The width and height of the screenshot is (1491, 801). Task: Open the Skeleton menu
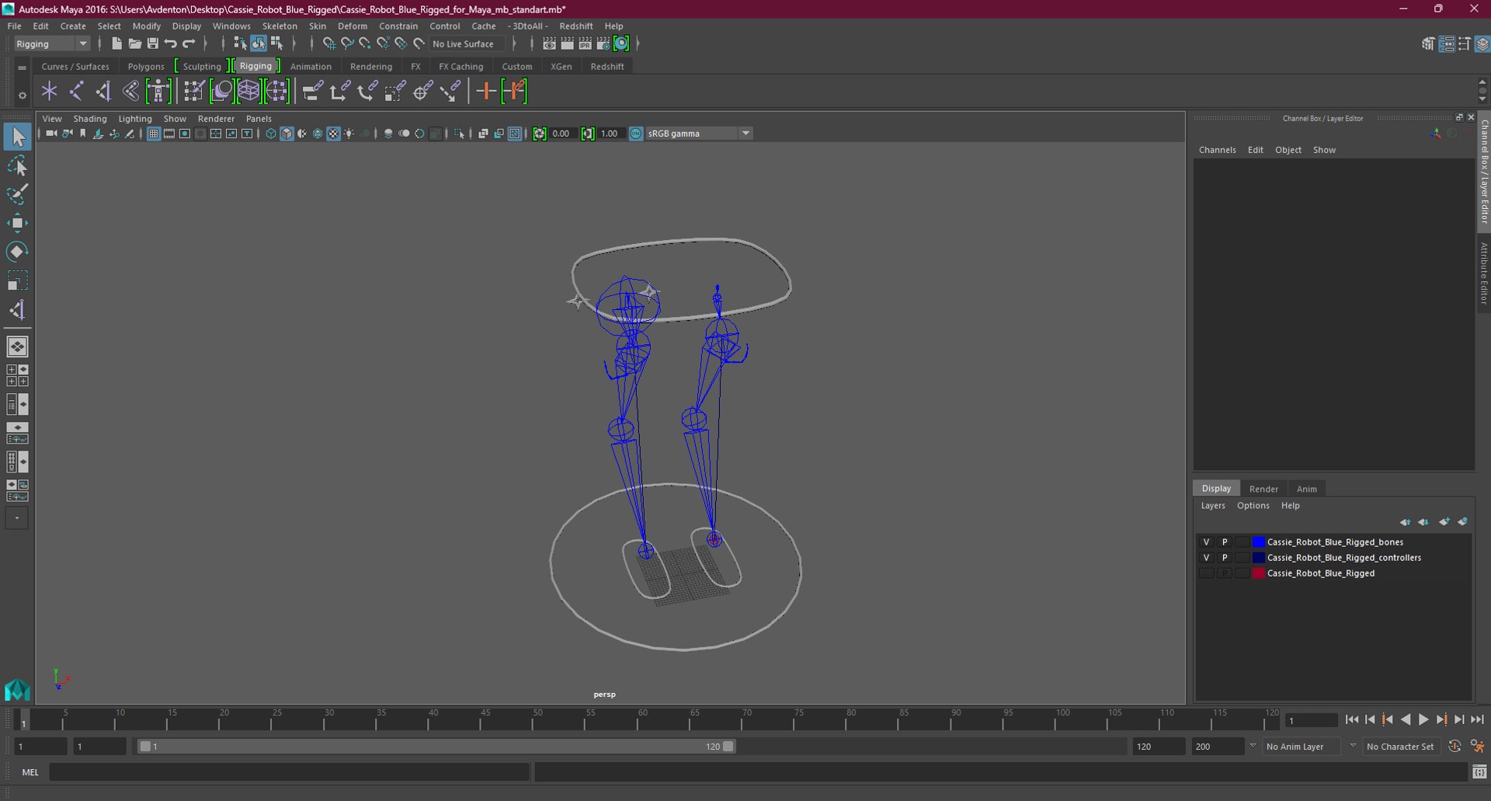coord(280,26)
